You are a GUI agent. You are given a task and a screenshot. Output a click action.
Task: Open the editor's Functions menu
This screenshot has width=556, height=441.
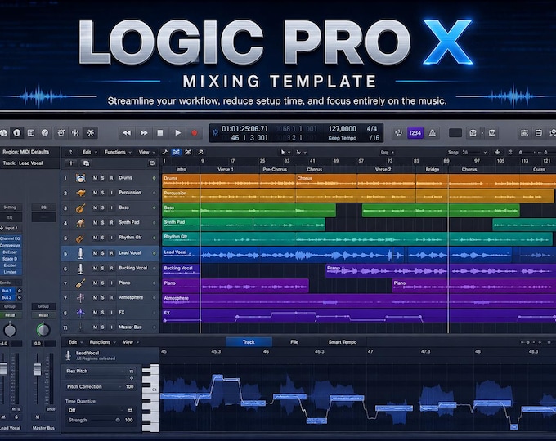click(x=102, y=342)
